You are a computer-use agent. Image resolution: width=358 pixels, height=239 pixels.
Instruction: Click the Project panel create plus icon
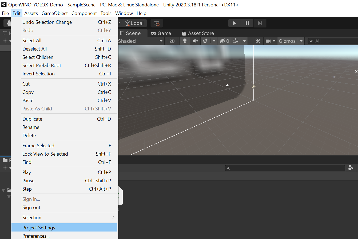pos(5,168)
